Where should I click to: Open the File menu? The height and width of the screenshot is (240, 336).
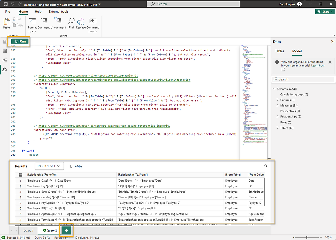tap(7, 11)
